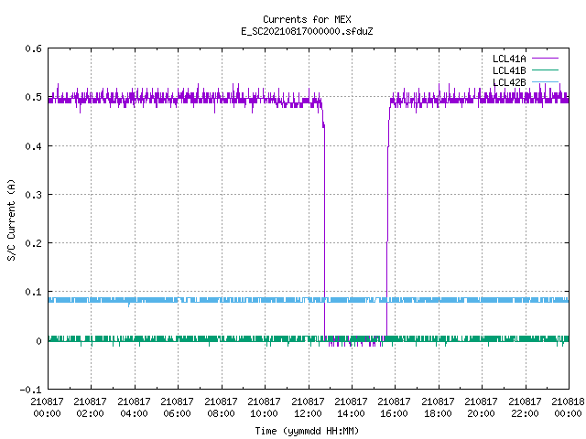
Task: Click the 210817 22:00 x-axis tick label
Action: coord(525,407)
